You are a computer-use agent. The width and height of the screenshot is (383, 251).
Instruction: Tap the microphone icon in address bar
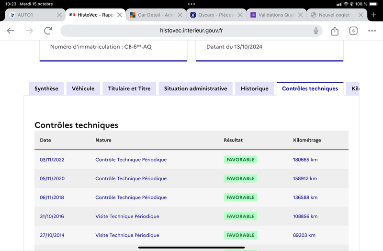click(316, 31)
